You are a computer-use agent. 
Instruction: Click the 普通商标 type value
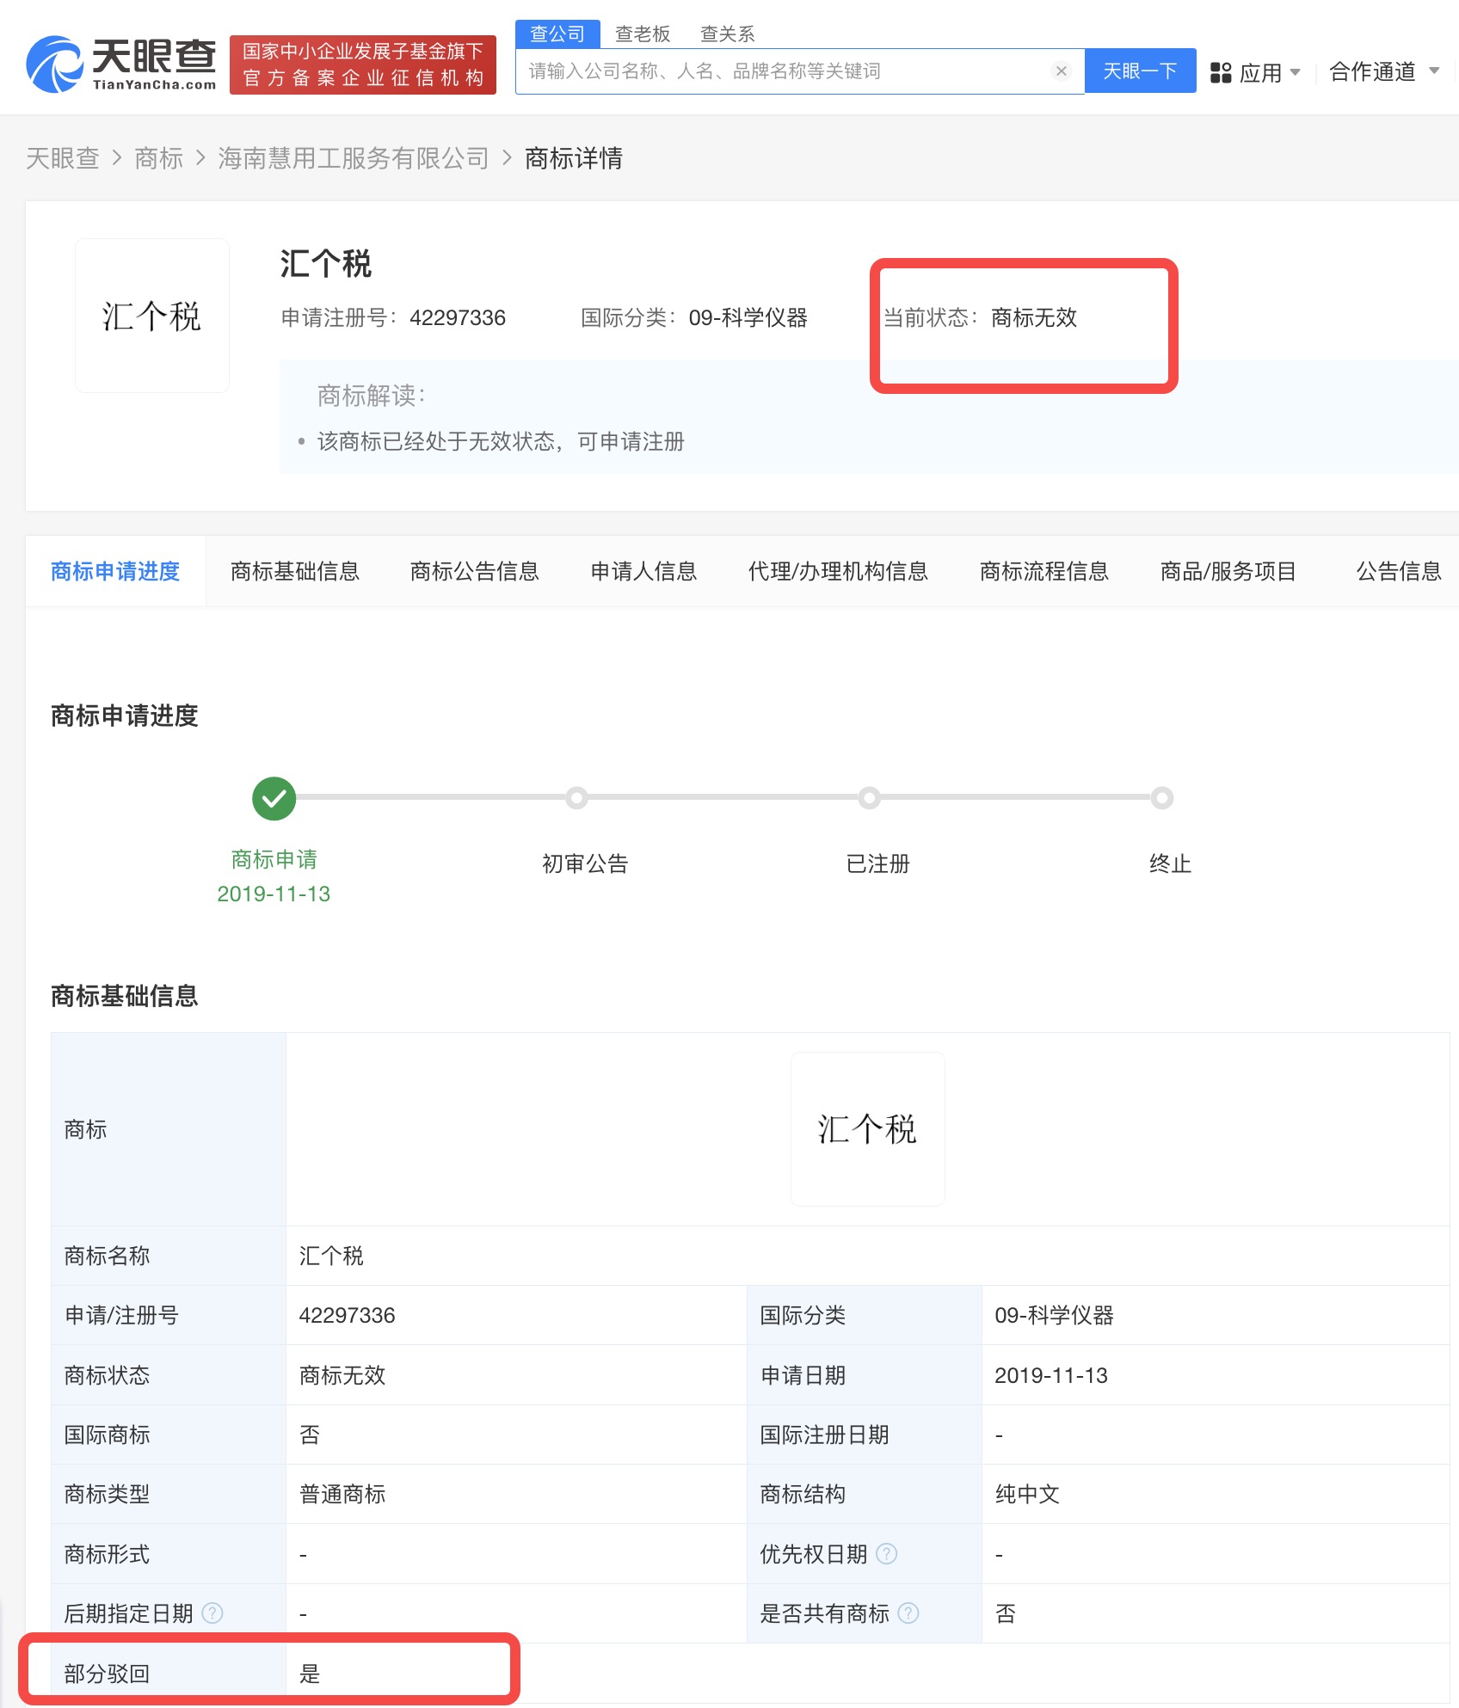click(x=342, y=1495)
